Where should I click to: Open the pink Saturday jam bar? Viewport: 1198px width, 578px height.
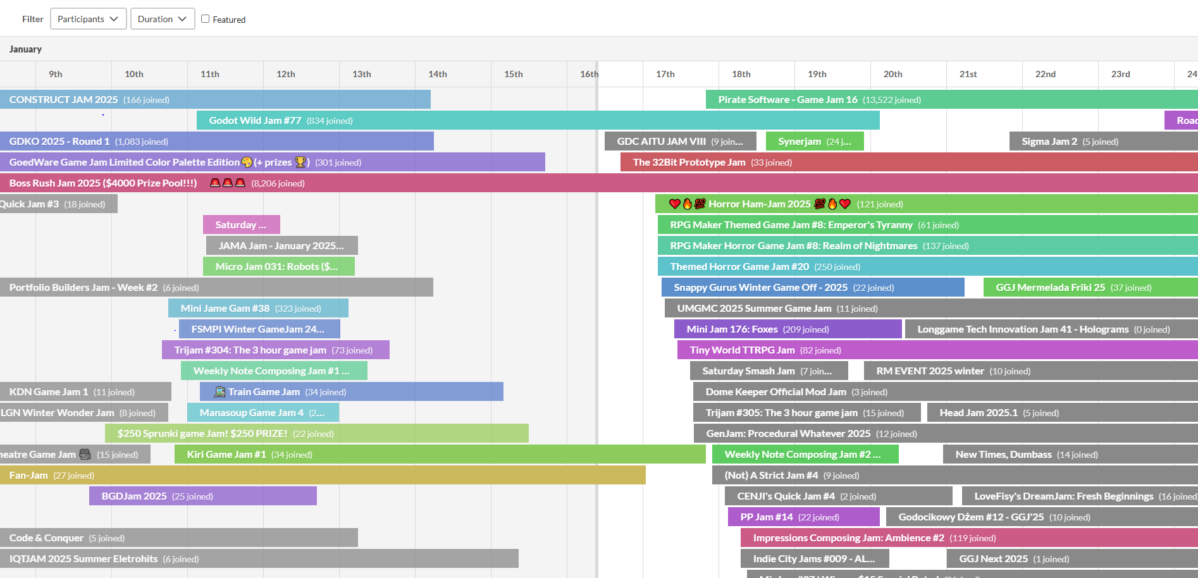click(x=242, y=225)
